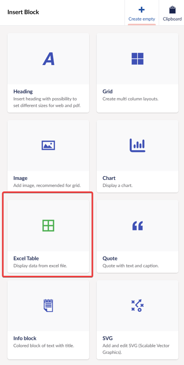Click the plus icon above Create empty
This screenshot has height=365, width=184.
pos(141,10)
